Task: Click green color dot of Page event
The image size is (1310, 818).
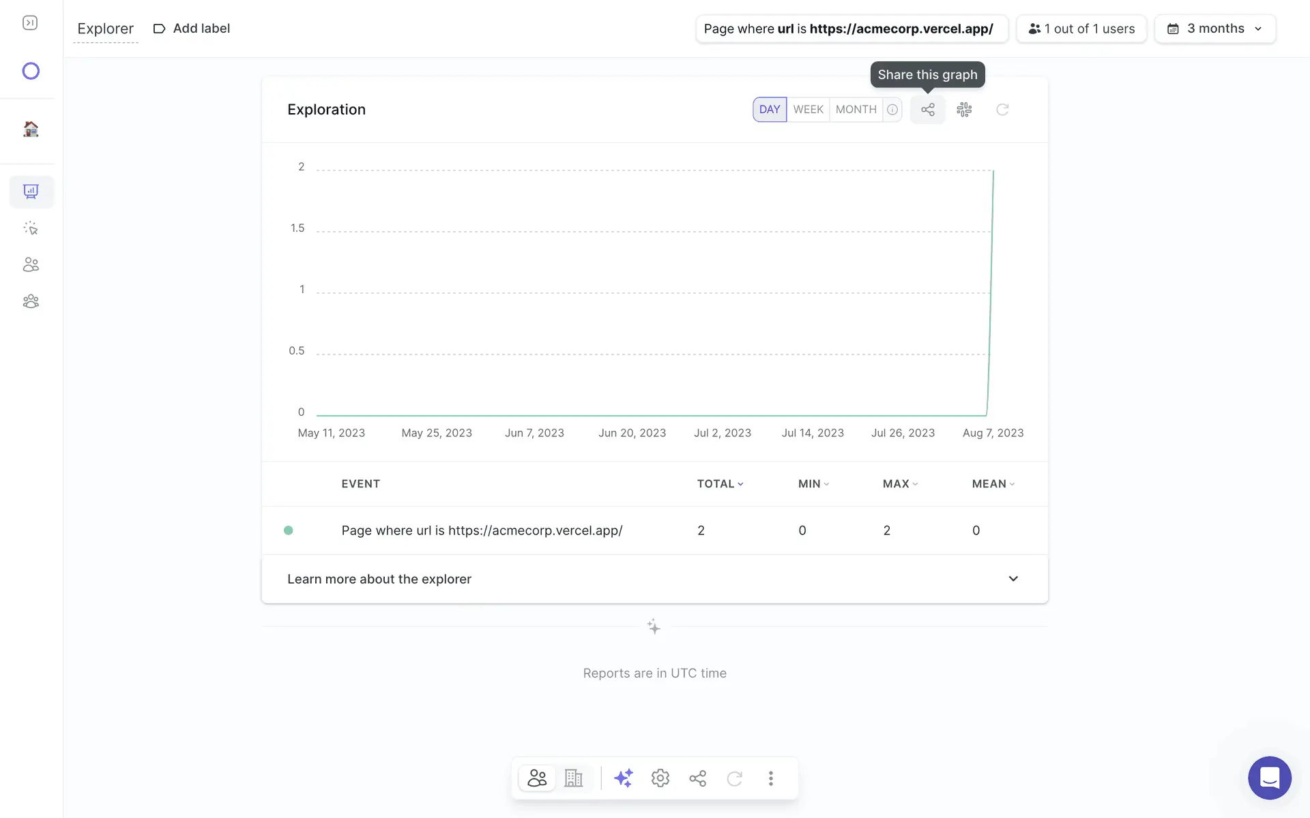Action: [x=289, y=530]
